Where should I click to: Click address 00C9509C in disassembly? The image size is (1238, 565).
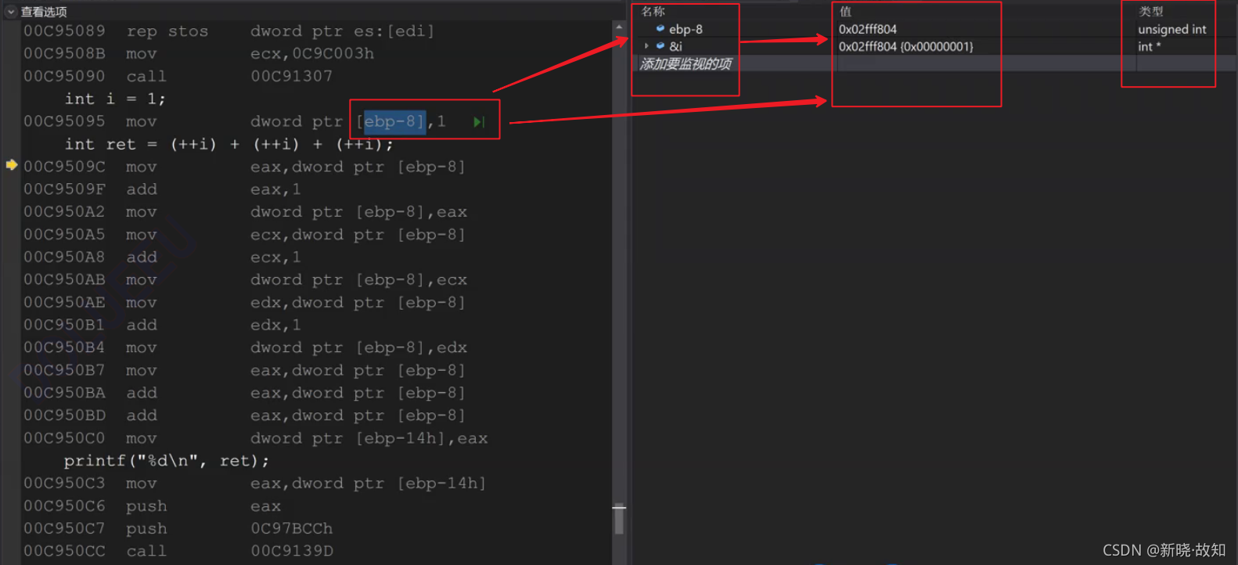click(64, 167)
